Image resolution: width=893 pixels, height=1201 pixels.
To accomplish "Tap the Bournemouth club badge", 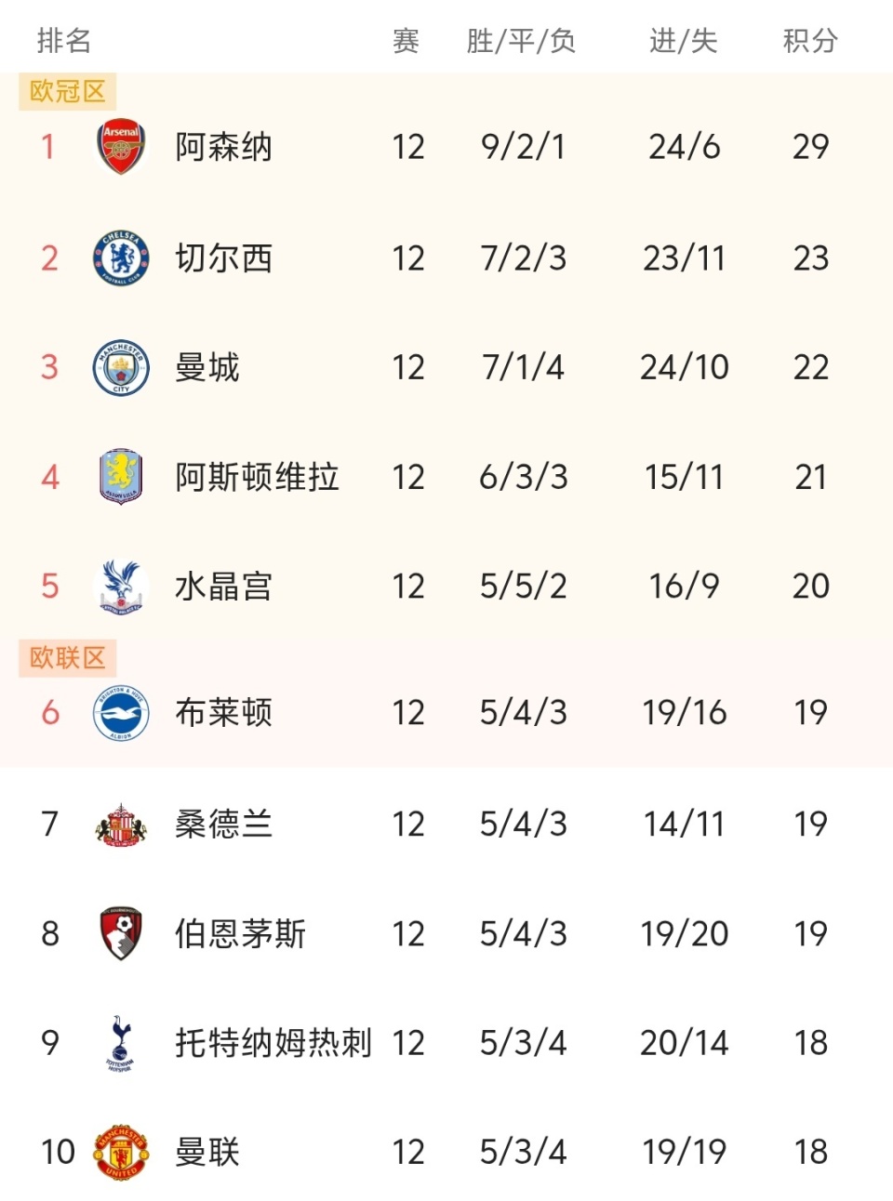I will (121, 933).
